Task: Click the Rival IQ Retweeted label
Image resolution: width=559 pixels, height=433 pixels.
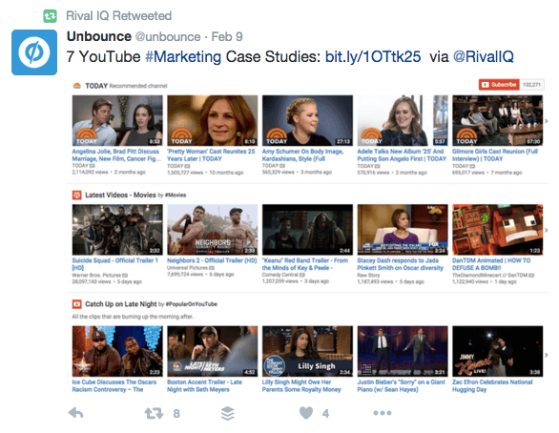Action: point(118,15)
